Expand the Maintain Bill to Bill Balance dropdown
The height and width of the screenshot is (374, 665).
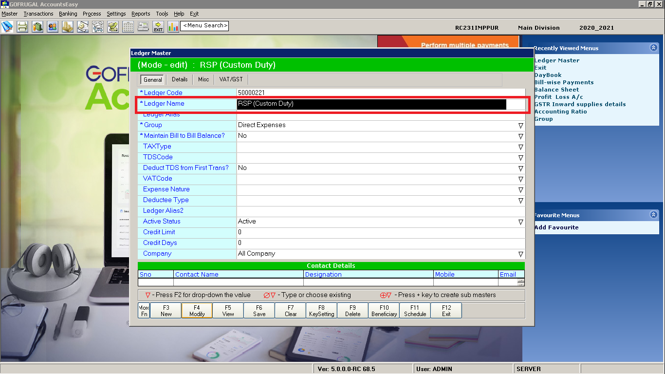pyautogui.click(x=521, y=136)
